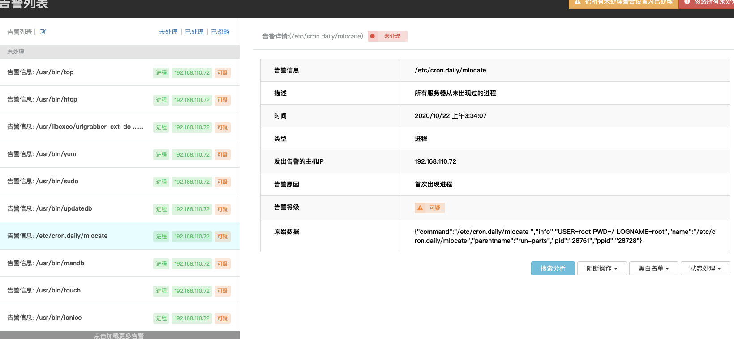Click the 告警列表 panel title
This screenshot has height=339, width=734.
(20, 32)
